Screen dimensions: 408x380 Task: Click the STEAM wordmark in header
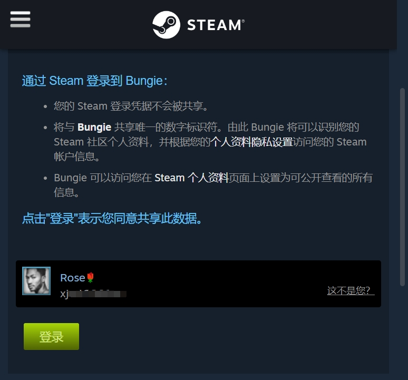216,25
